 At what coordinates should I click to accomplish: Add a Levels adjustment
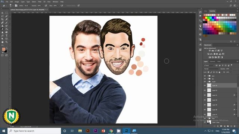[x=212, y=51]
